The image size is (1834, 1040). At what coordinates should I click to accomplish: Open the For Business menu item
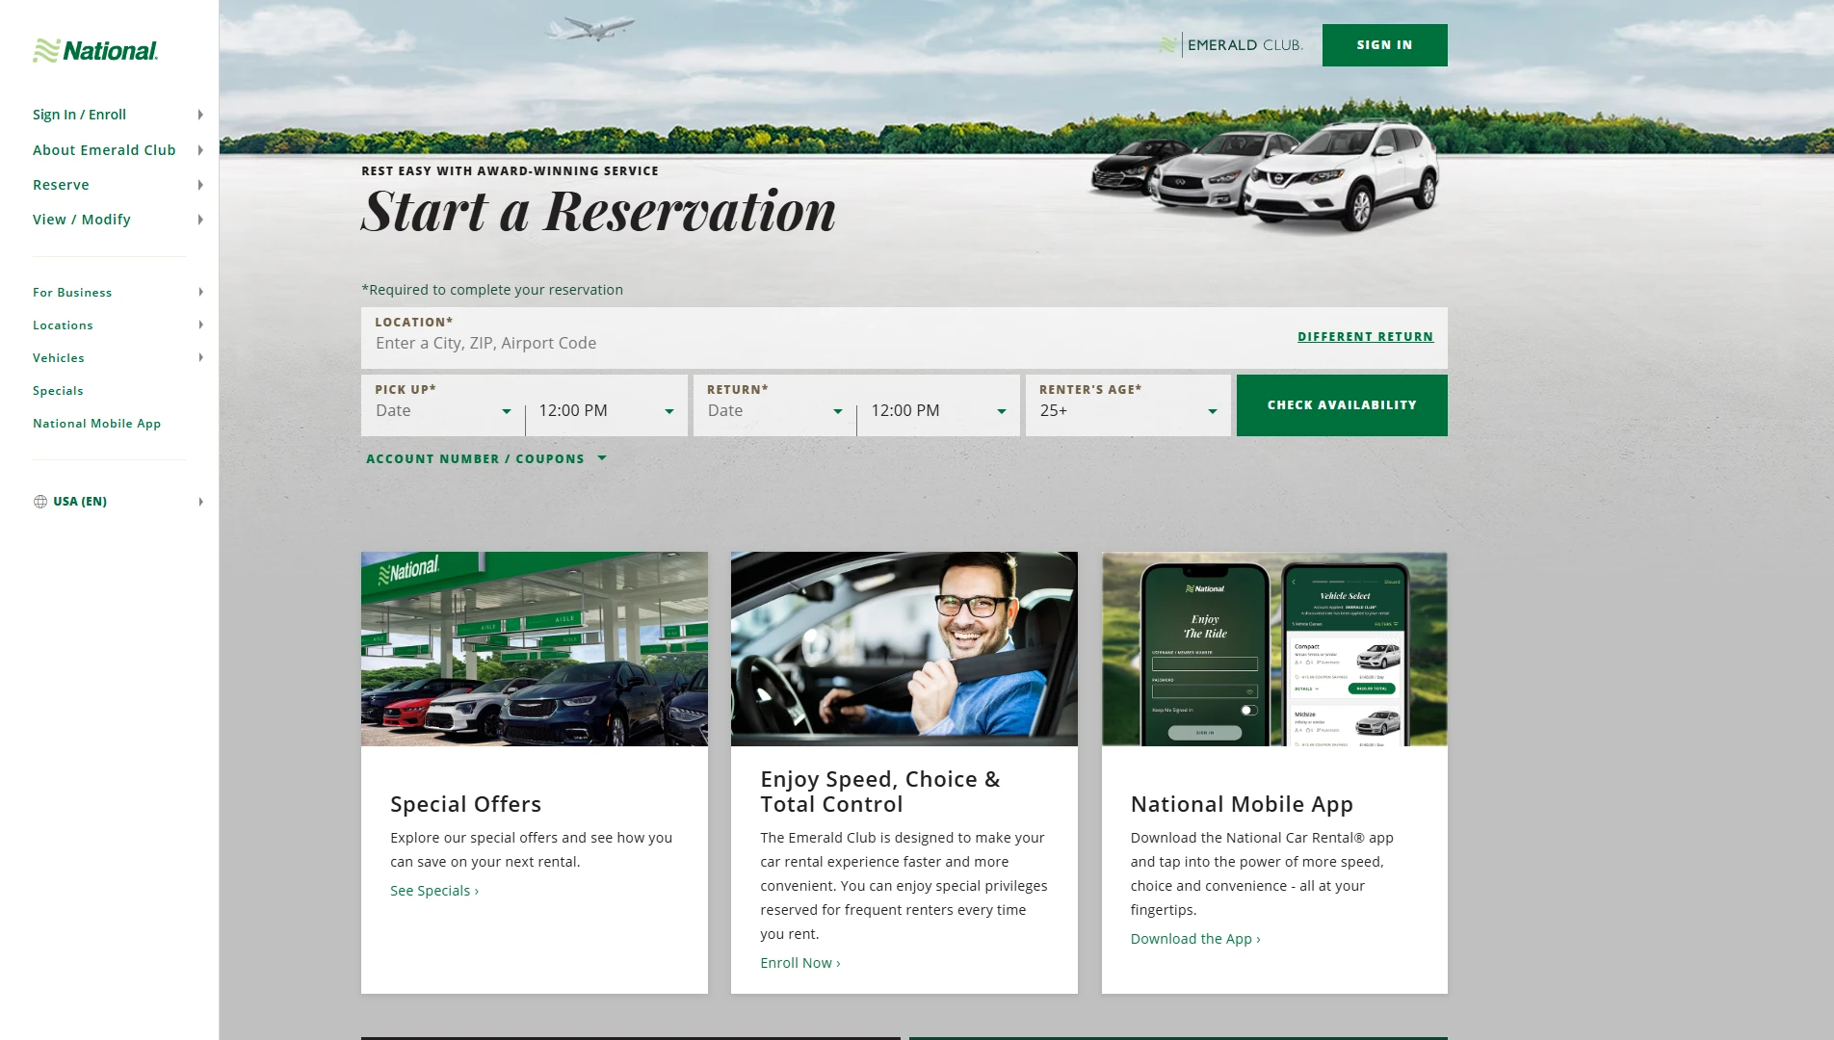72,293
